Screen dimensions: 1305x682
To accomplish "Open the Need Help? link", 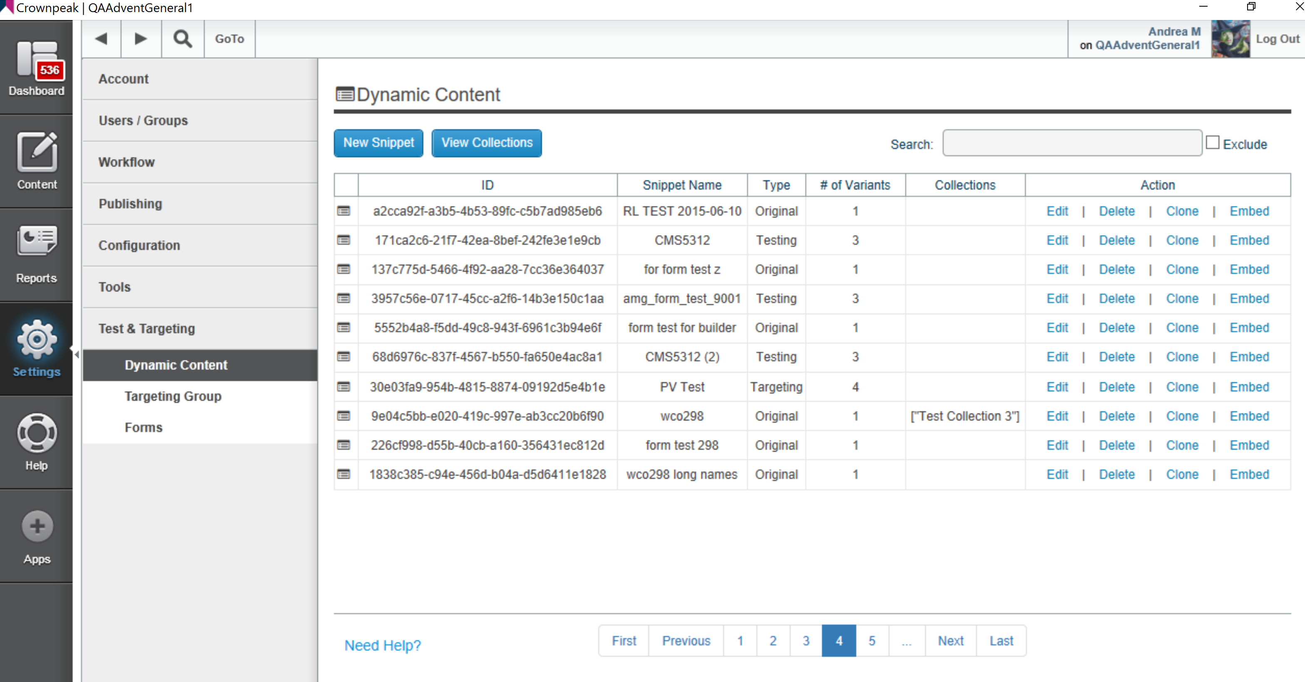I will 383,645.
